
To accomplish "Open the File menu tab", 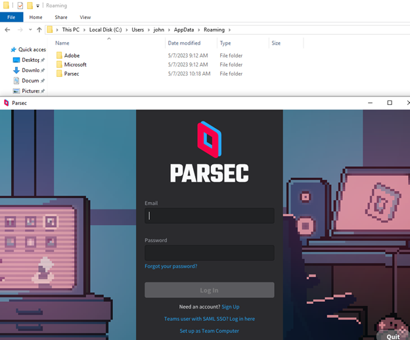I will [11, 17].
